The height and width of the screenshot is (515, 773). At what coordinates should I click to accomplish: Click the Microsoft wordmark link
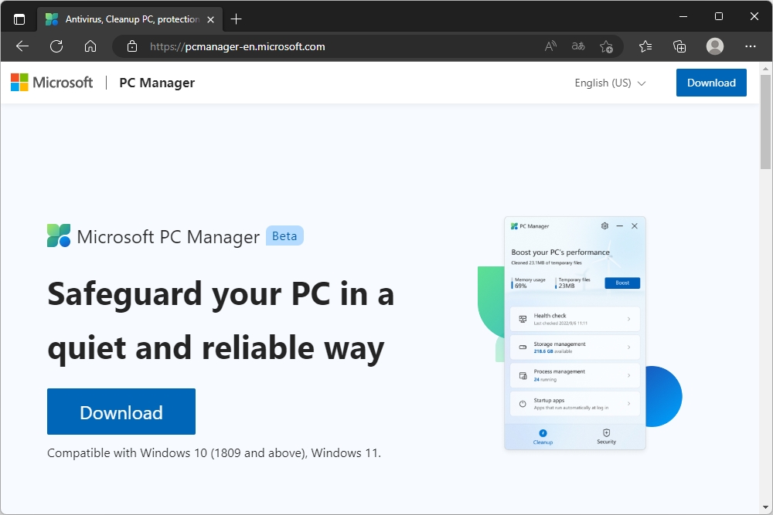tap(63, 82)
